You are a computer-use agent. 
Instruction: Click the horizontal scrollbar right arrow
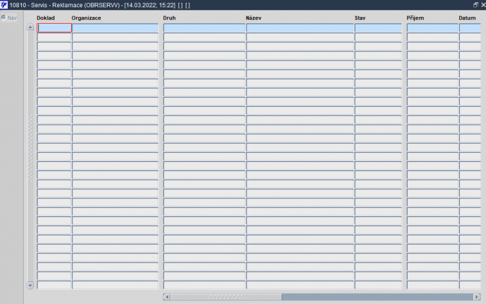tap(477, 297)
